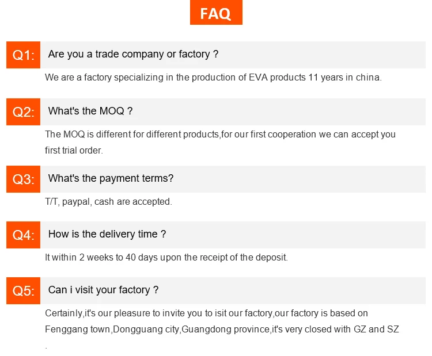Click the orange Q2 label
The width and height of the screenshot is (432, 356).
click(x=23, y=112)
